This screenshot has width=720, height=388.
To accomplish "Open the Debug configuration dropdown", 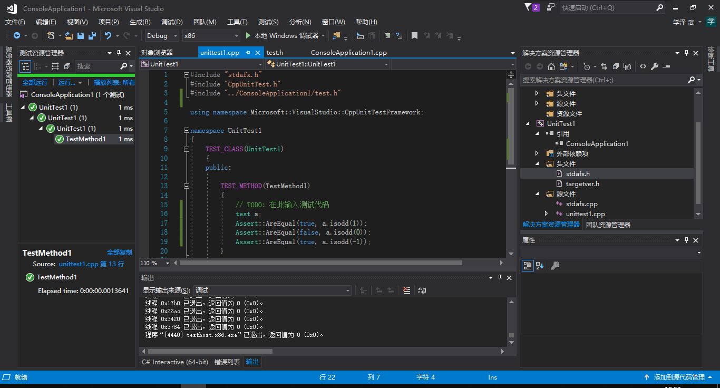I will tap(163, 36).
